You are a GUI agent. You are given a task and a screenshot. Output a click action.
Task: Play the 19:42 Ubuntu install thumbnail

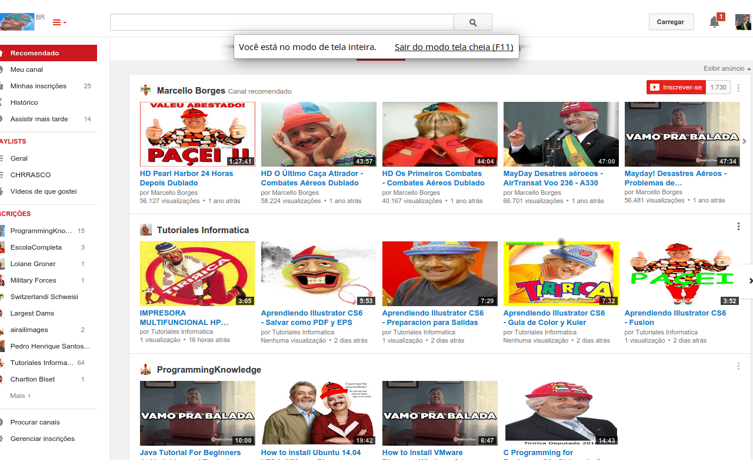pyautogui.click(x=319, y=413)
